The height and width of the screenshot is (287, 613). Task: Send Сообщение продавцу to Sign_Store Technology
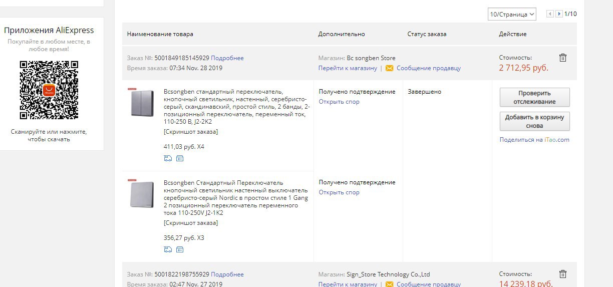tap(429, 284)
